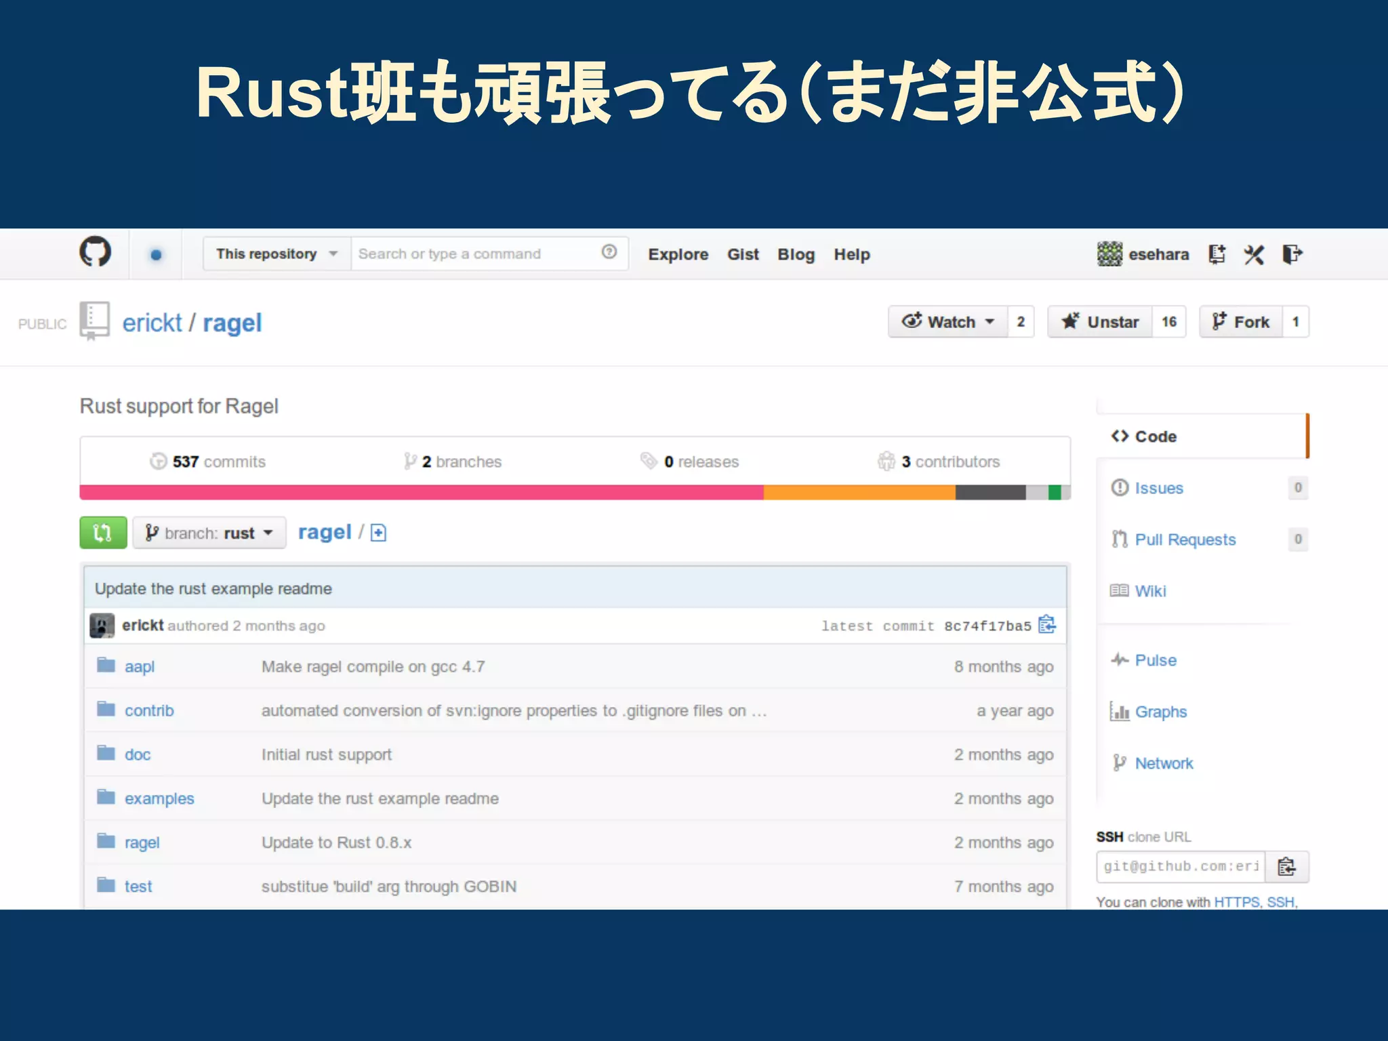The width and height of the screenshot is (1388, 1041).
Task: Expand the This repository search scope dropdown
Action: click(277, 254)
